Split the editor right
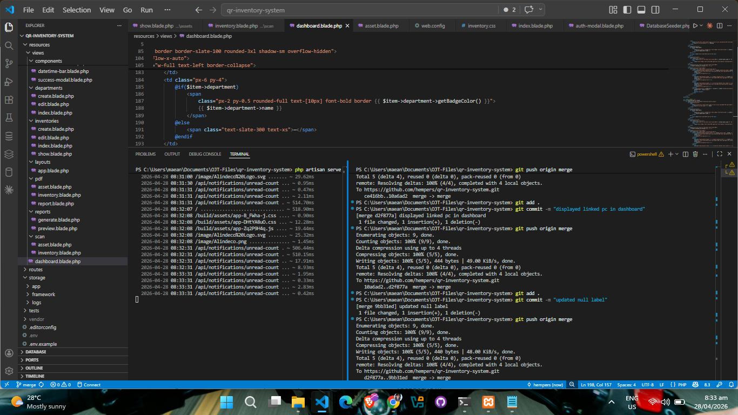Viewport: 738px width, 415px height. [720, 25]
